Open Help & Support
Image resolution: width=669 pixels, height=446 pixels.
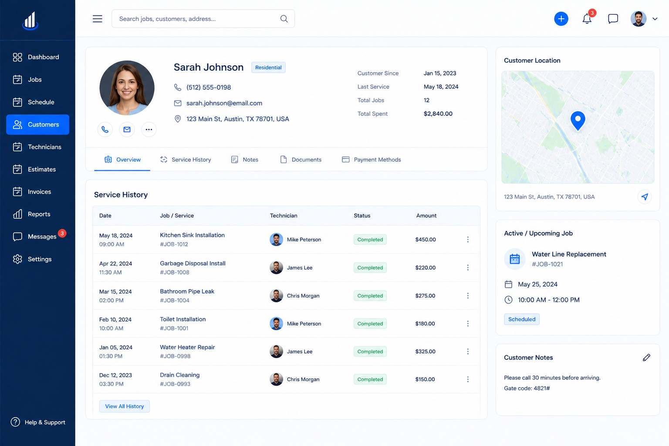38,422
